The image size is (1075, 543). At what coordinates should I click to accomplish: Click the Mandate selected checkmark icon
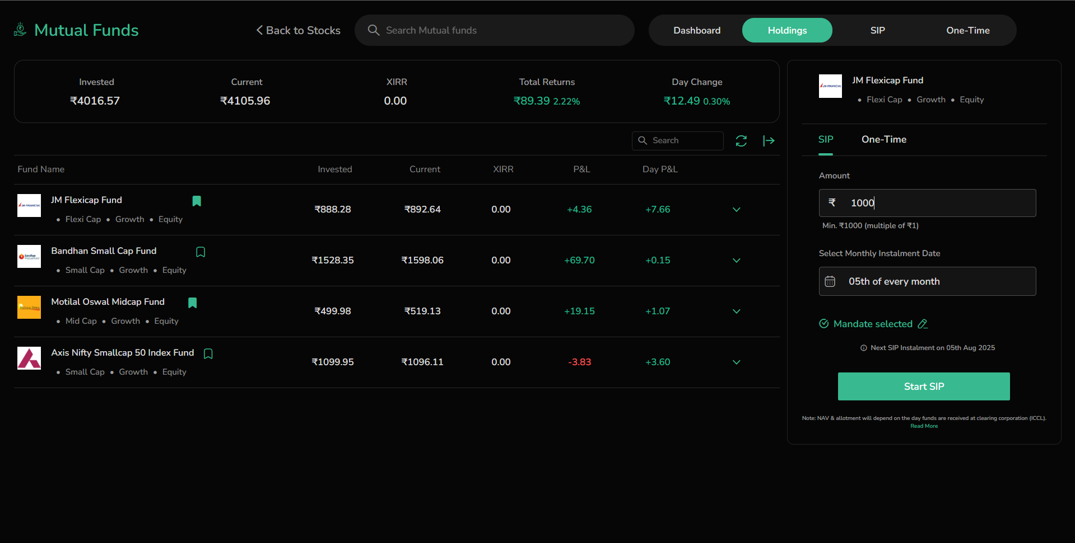coord(824,324)
